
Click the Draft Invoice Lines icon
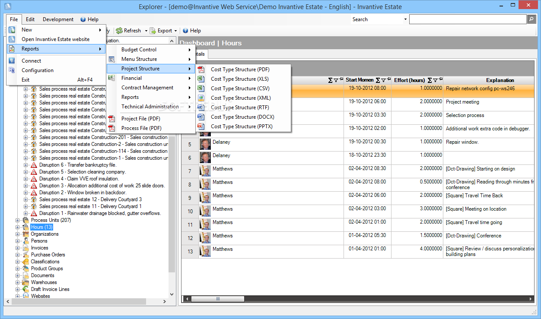point(26,289)
